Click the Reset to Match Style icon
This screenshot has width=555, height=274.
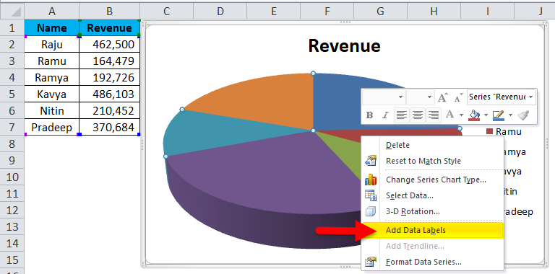[371, 161]
